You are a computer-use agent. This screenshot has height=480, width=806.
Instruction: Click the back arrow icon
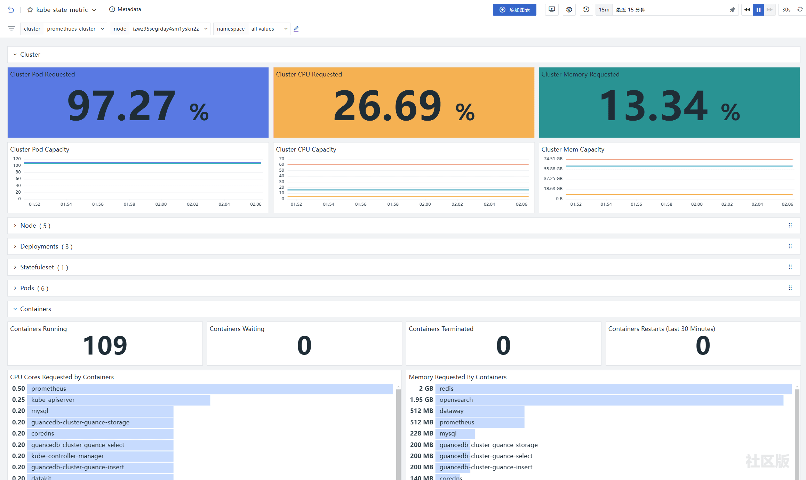click(x=11, y=10)
